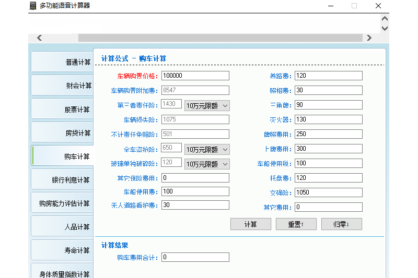This screenshot has width=418, height=278.
Task: Select the 房贷计算 tab
Action: pyautogui.click(x=62, y=132)
